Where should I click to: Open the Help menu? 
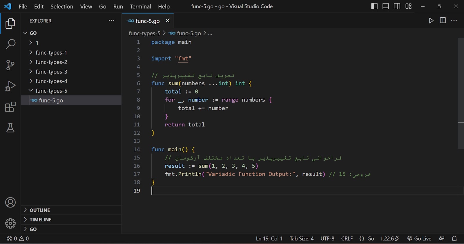tap(164, 6)
